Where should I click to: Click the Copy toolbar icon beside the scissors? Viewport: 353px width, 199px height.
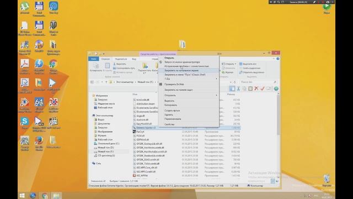[244, 88]
